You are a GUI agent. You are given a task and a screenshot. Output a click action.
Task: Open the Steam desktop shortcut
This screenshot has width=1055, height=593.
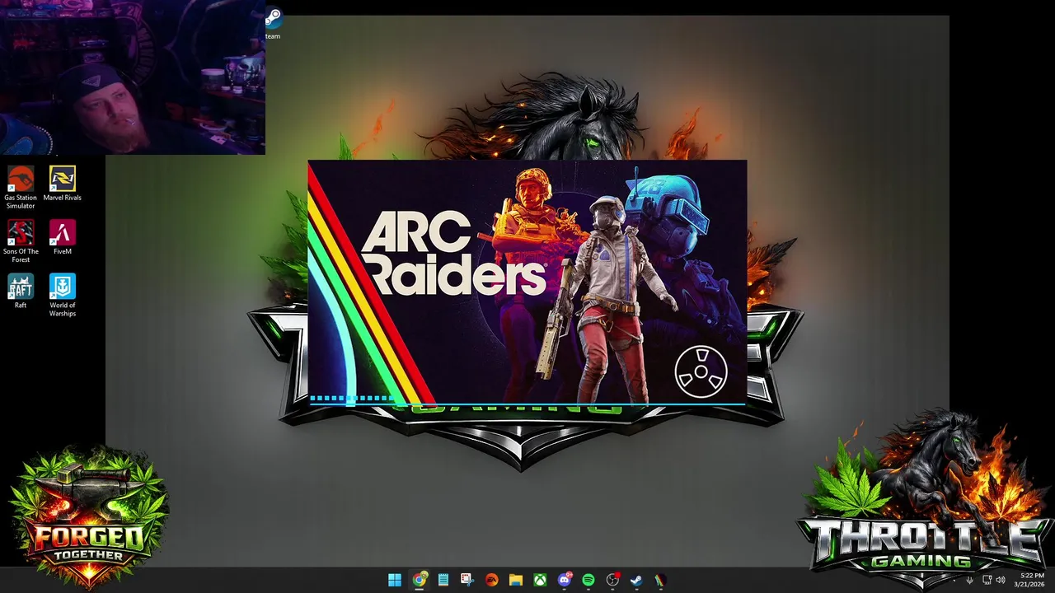[x=273, y=23]
